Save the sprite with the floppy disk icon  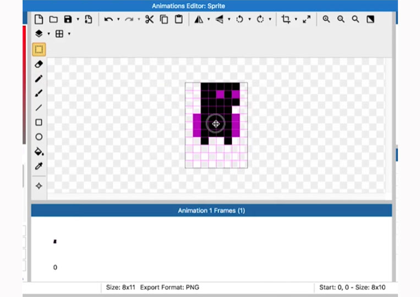[x=68, y=19]
